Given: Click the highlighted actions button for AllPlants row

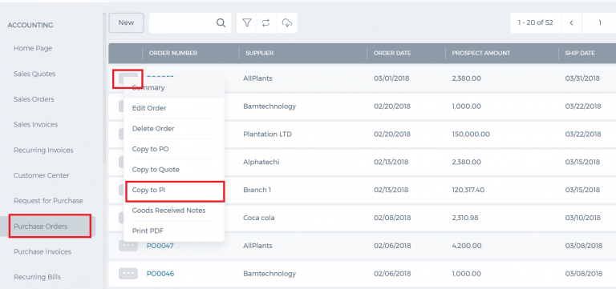Looking at the screenshot, I should click(x=128, y=78).
